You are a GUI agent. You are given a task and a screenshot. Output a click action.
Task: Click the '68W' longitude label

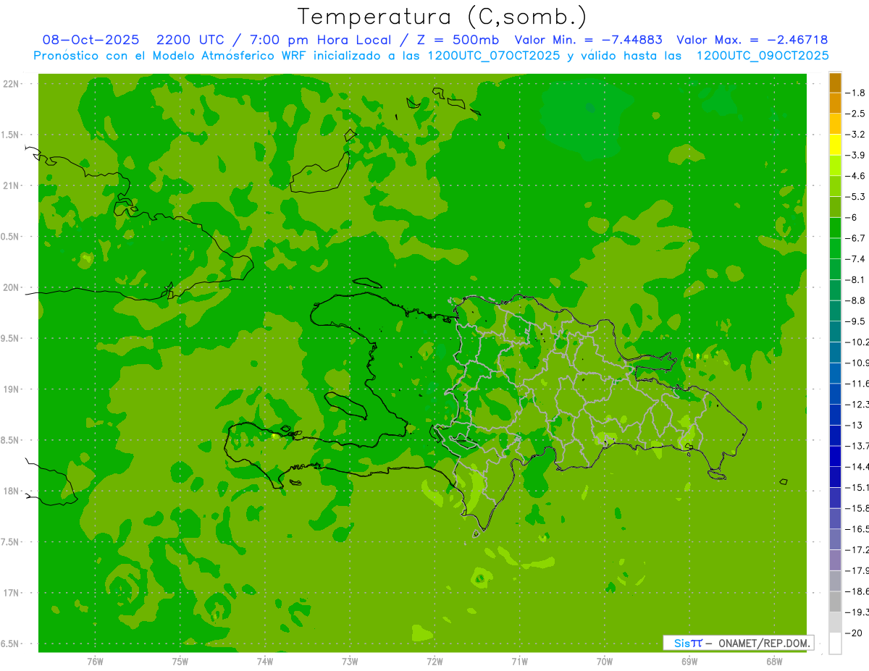(x=774, y=662)
